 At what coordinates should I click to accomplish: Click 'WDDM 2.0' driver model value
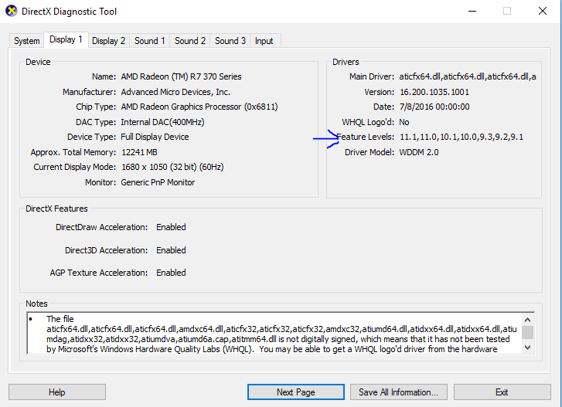pyautogui.click(x=419, y=152)
